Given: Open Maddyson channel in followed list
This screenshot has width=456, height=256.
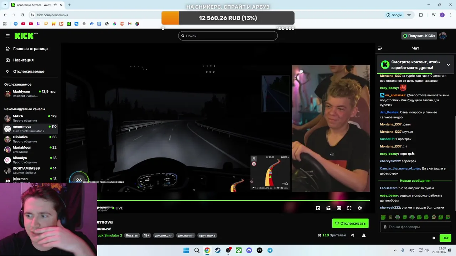Looking at the screenshot, I should point(30,94).
